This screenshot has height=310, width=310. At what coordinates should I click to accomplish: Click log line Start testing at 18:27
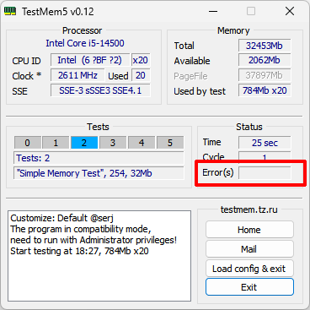coord(79,251)
